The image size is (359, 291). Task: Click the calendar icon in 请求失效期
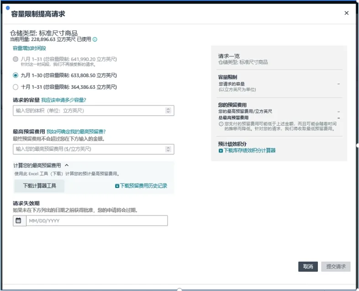[19, 221]
